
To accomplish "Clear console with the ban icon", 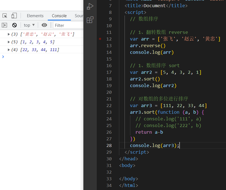I will click(x=14, y=25).
